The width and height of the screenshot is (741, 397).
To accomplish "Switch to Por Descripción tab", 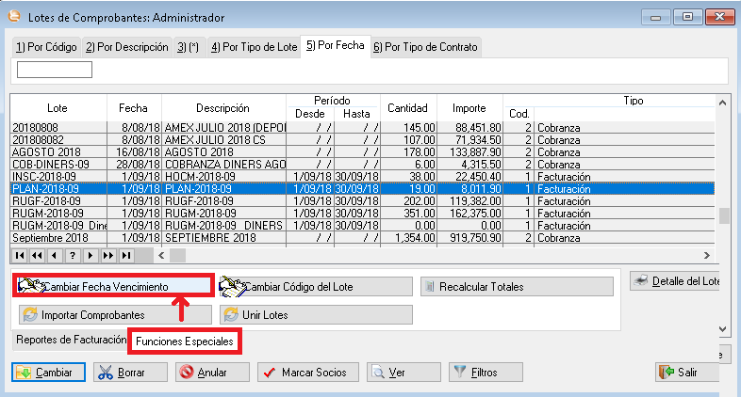I will (x=126, y=47).
